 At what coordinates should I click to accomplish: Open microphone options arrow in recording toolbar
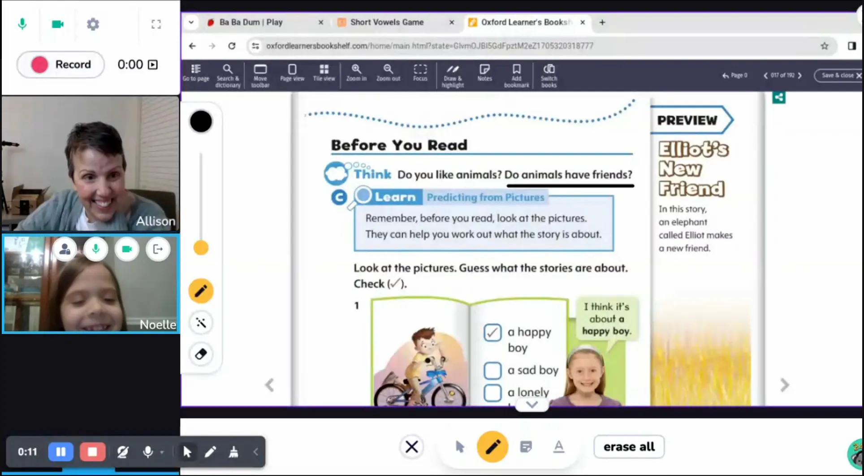162,452
